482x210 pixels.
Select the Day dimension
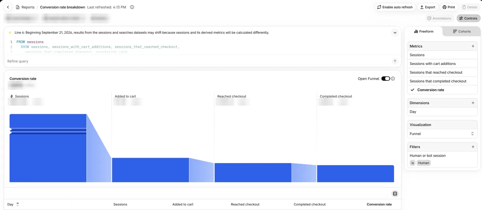[442, 111]
